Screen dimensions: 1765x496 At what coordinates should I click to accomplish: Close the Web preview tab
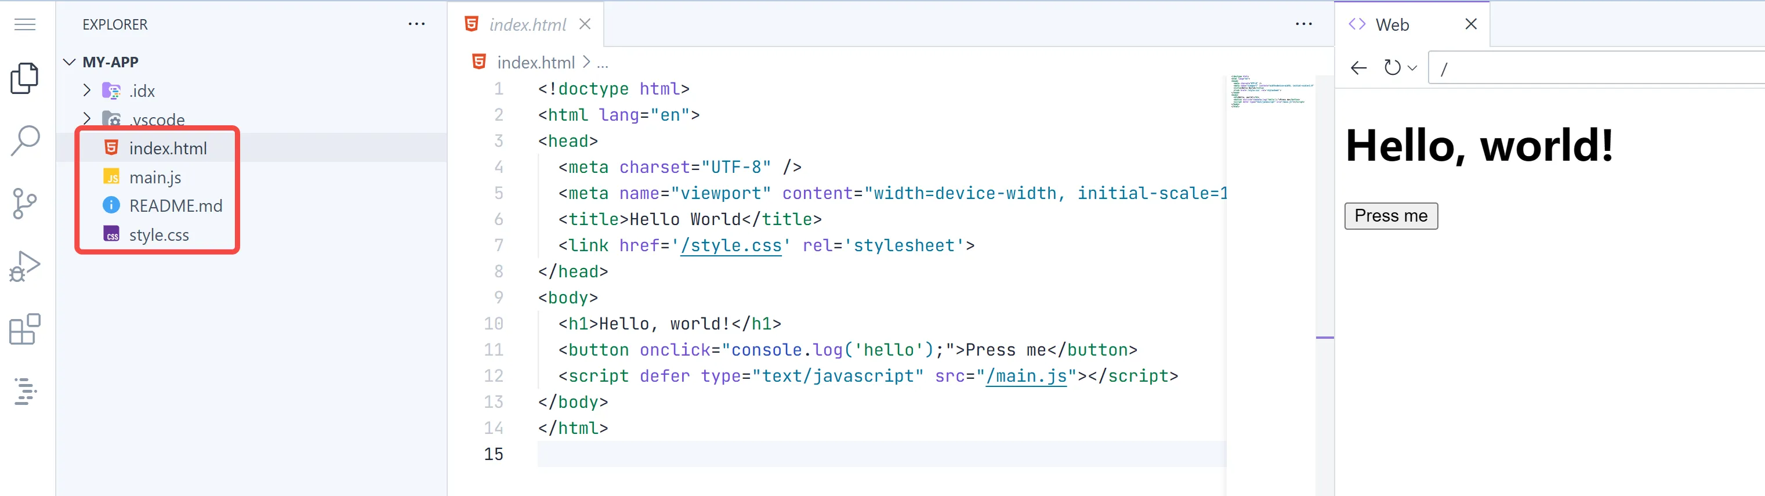coord(1470,24)
